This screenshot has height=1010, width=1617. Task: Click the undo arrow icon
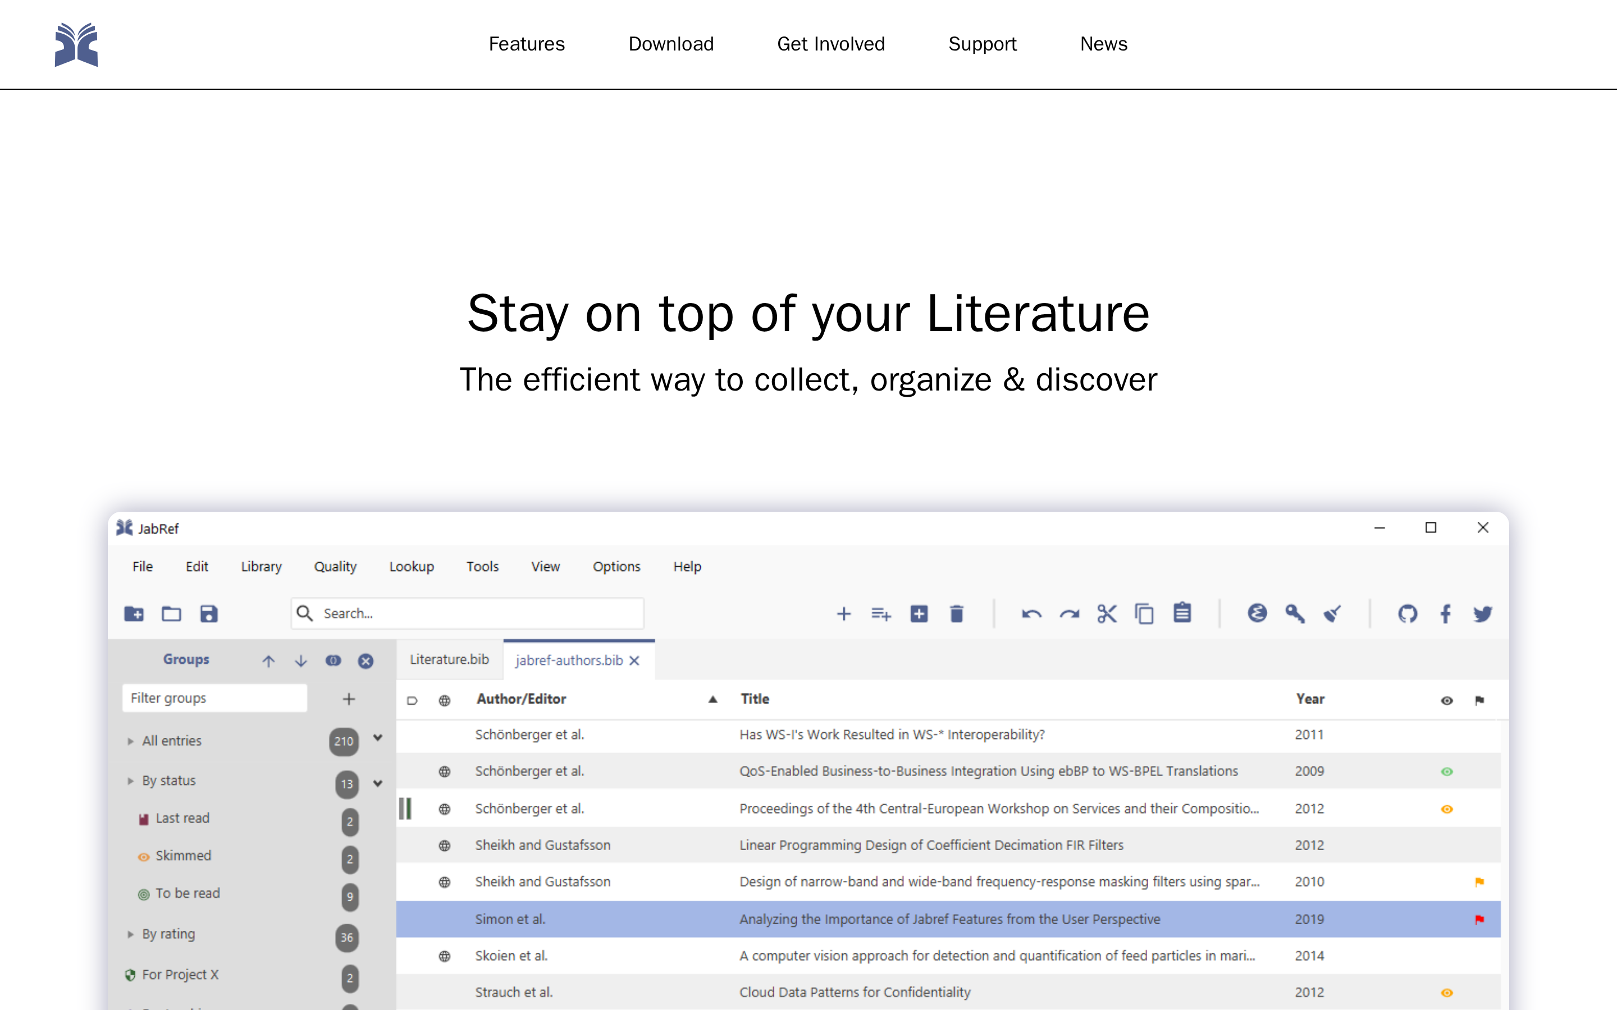[x=1031, y=614]
